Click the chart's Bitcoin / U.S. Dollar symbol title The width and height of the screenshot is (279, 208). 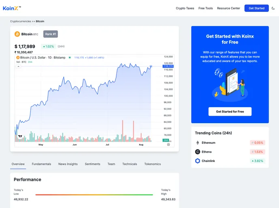43,58
